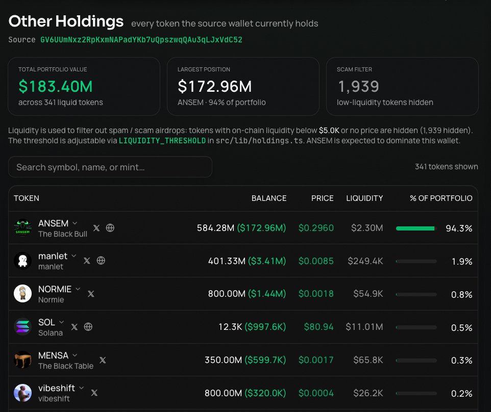Select the 1,939 scam filter count

pos(358,87)
